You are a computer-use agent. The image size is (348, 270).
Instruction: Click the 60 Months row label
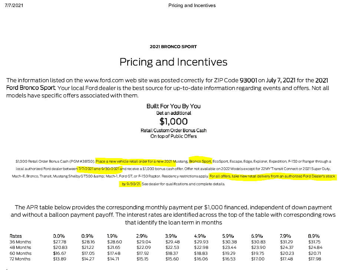point(20,253)
